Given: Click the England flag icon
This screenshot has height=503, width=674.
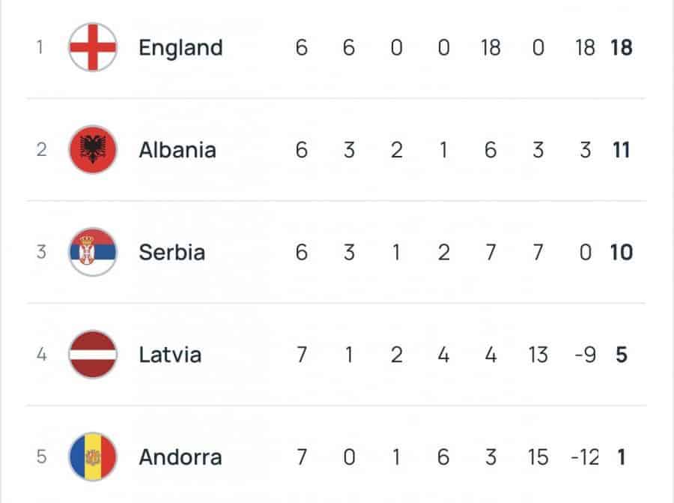Looking at the screenshot, I should click(x=93, y=47).
